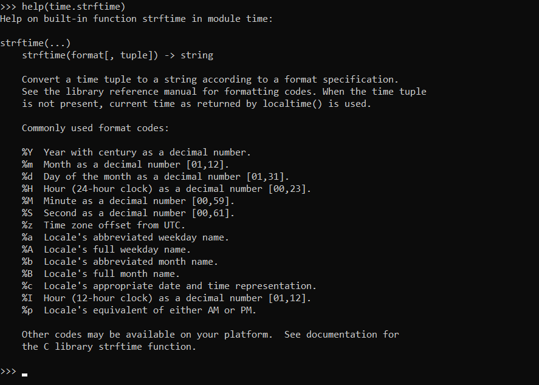Click the %M minute format code
This screenshot has width=539, height=385.
click(x=27, y=201)
